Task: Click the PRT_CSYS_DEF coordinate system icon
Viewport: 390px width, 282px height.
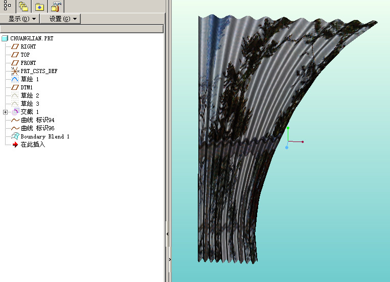Action: click(15, 71)
